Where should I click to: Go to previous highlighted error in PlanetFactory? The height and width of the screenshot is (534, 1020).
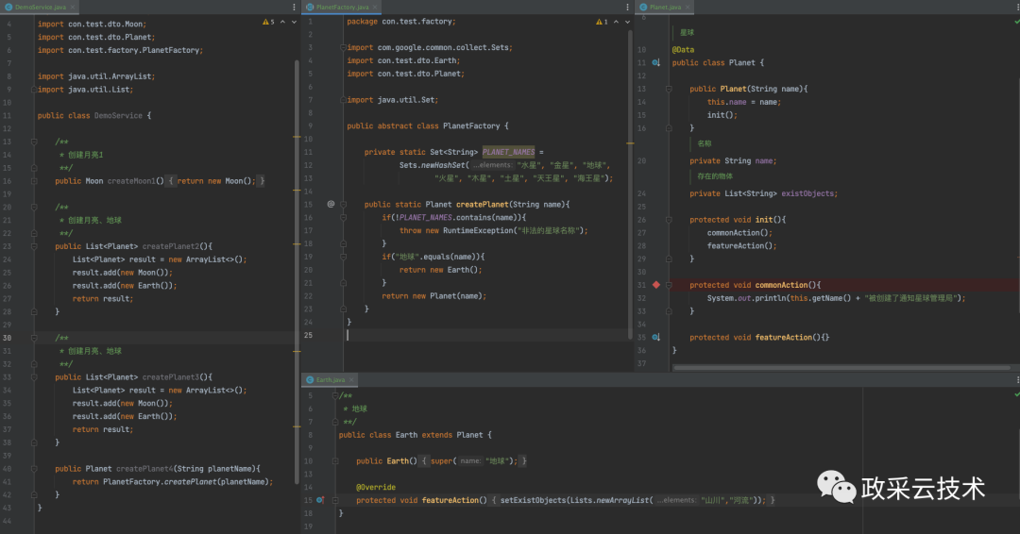pos(618,21)
